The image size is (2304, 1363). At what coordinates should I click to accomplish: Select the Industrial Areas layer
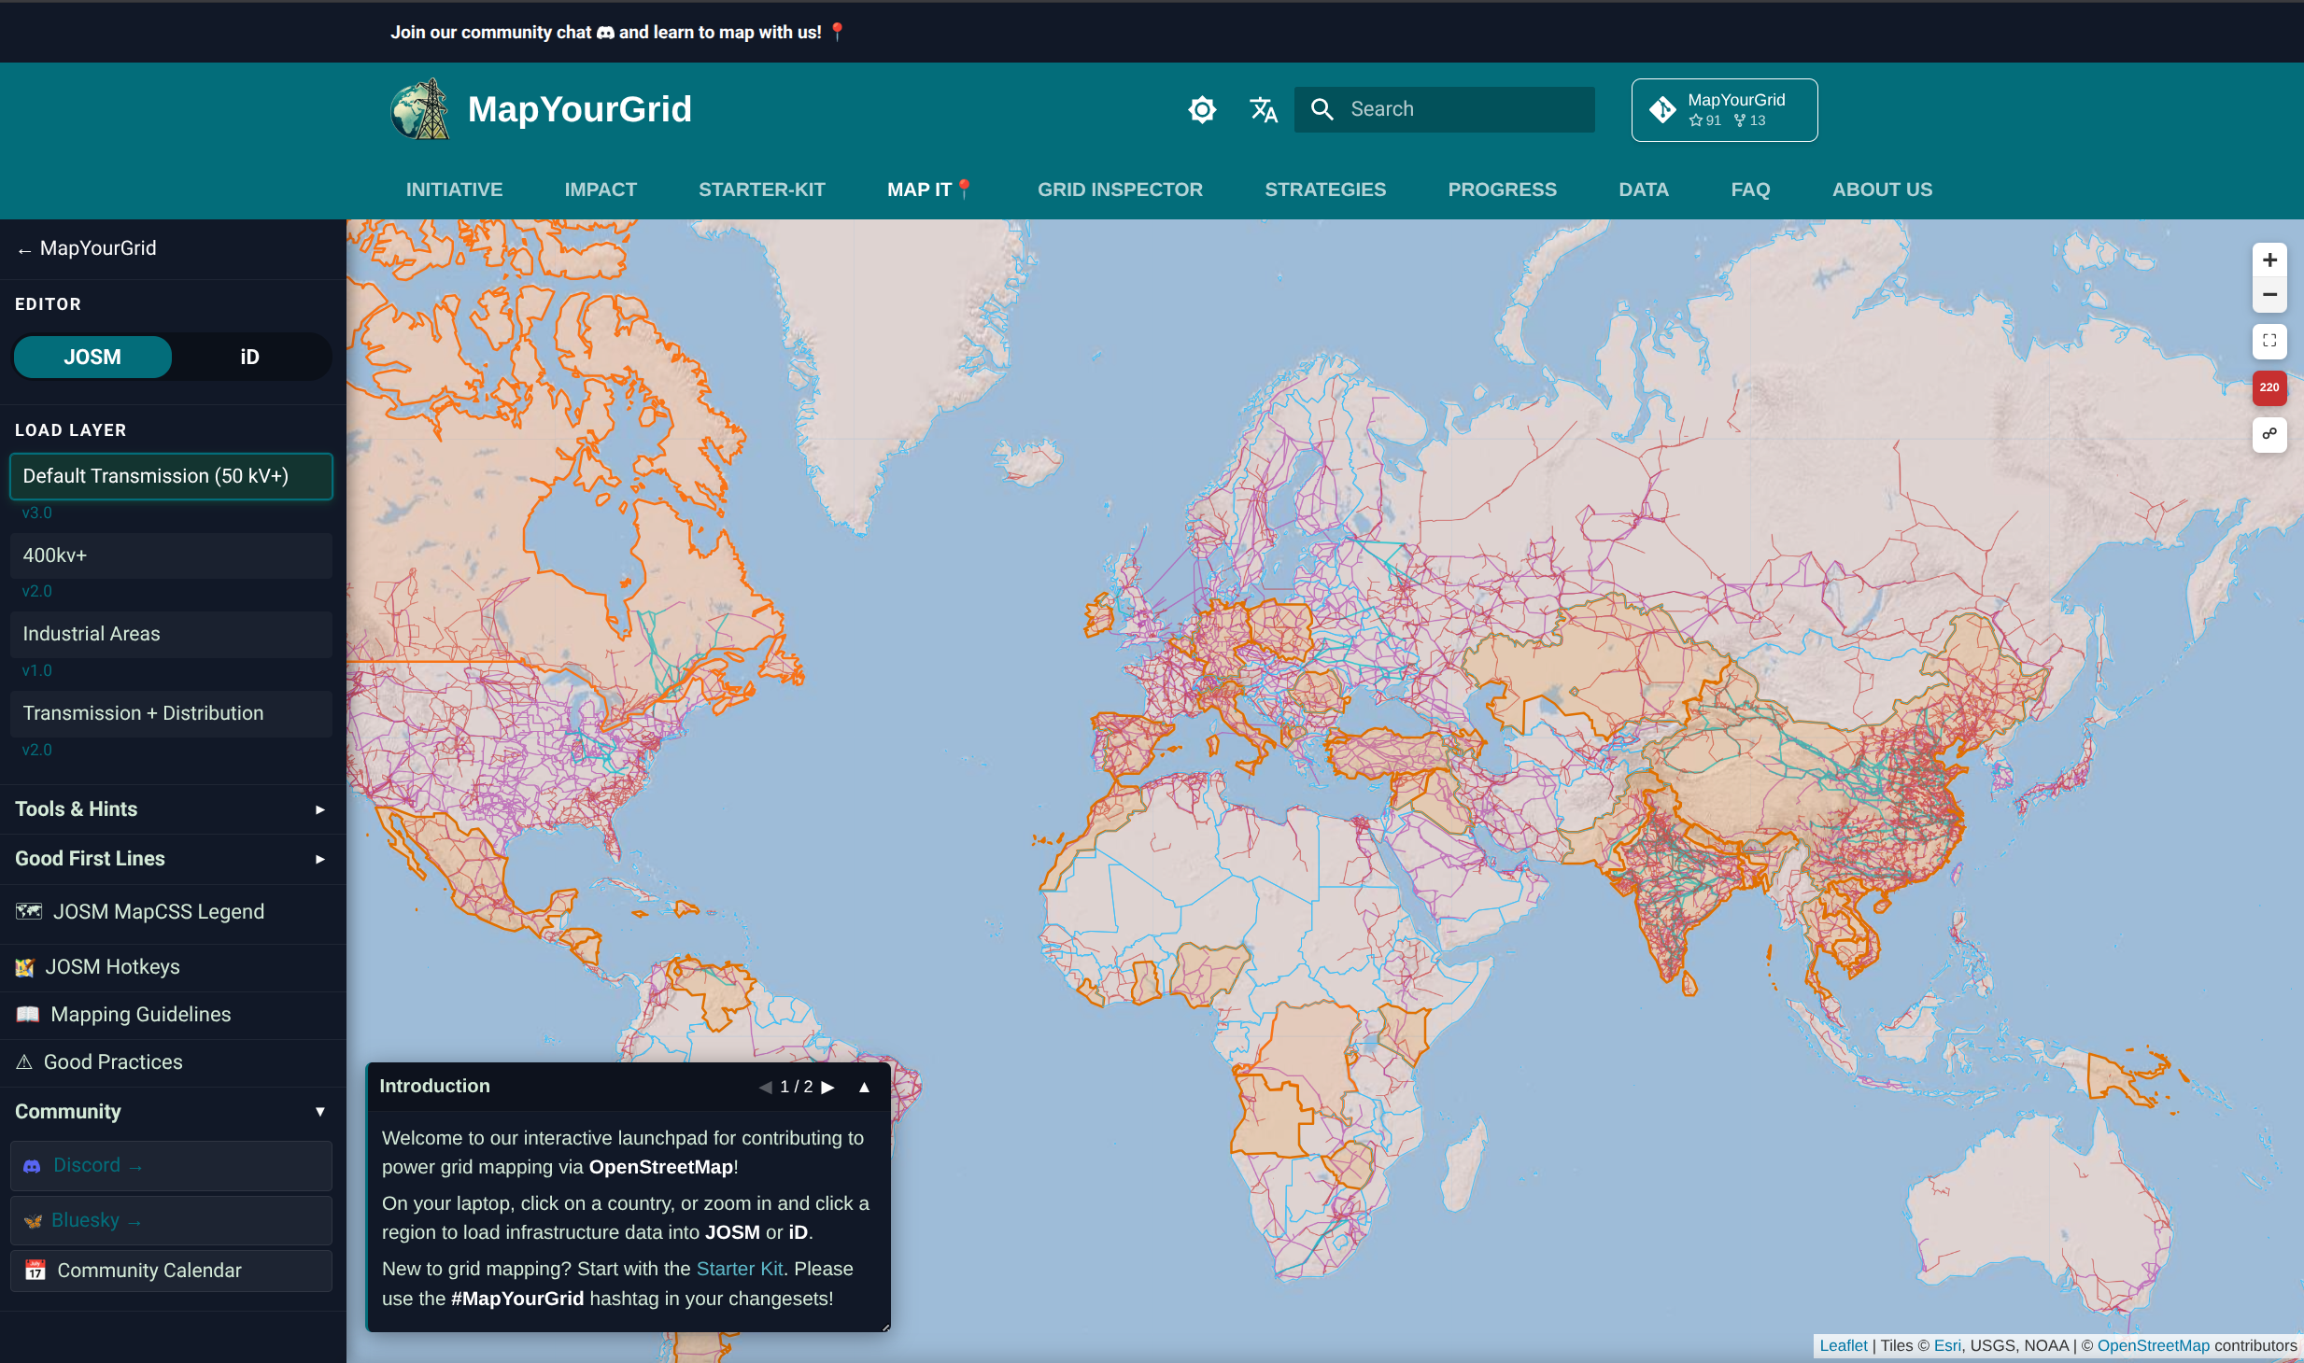[x=171, y=634]
